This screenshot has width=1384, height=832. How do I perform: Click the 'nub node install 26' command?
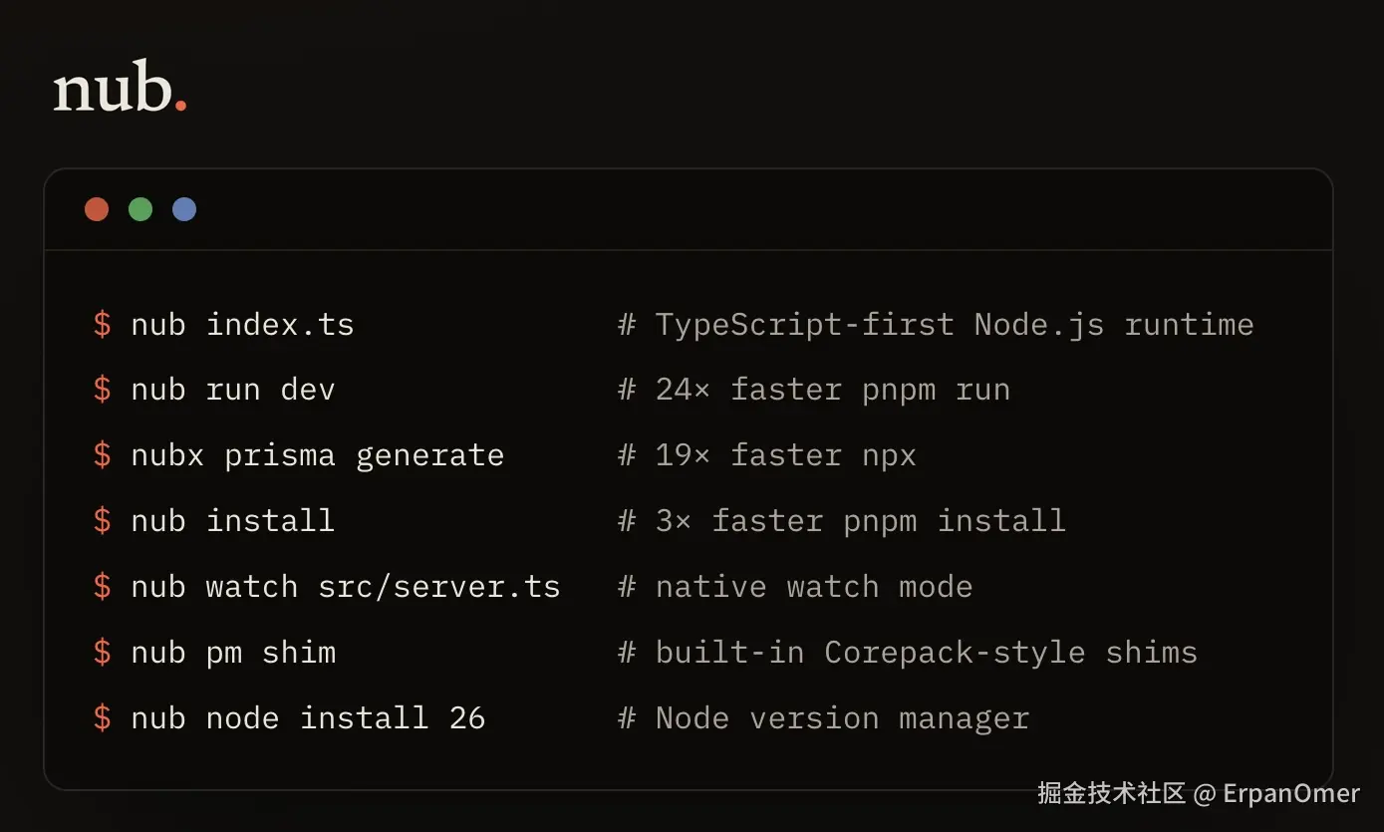click(x=308, y=717)
